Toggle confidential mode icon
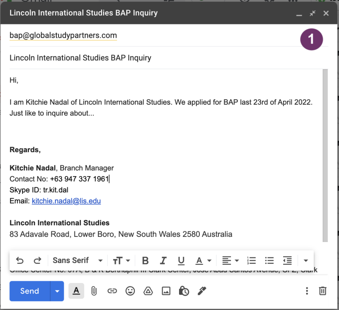 184,291
